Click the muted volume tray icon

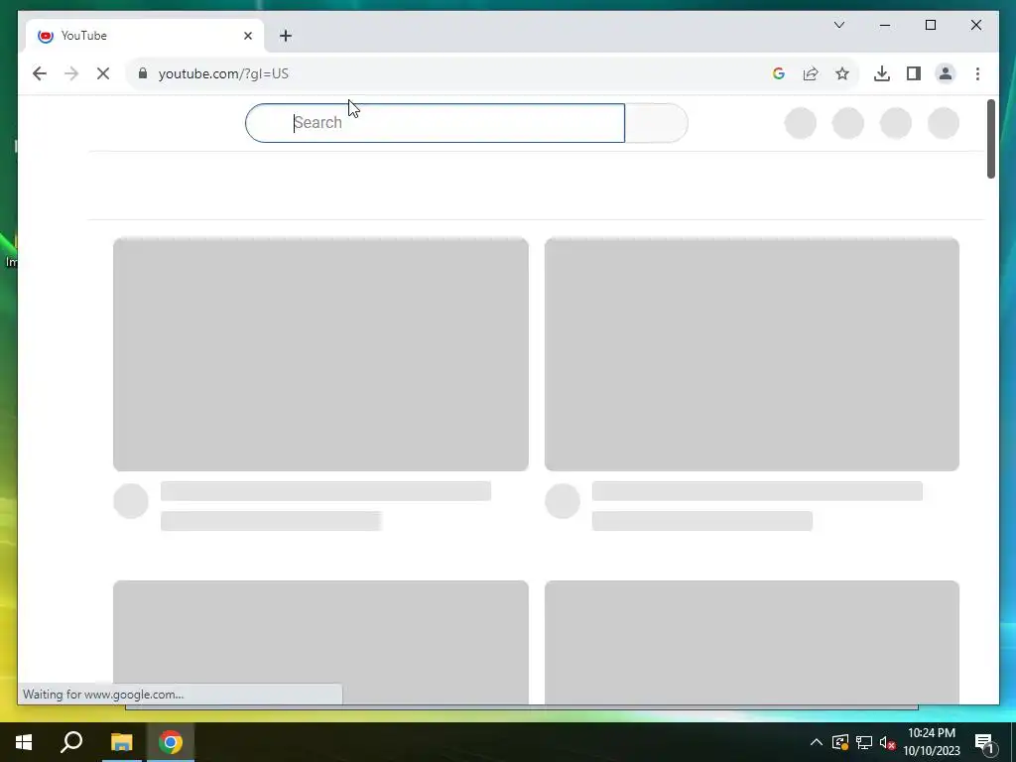click(887, 742)
